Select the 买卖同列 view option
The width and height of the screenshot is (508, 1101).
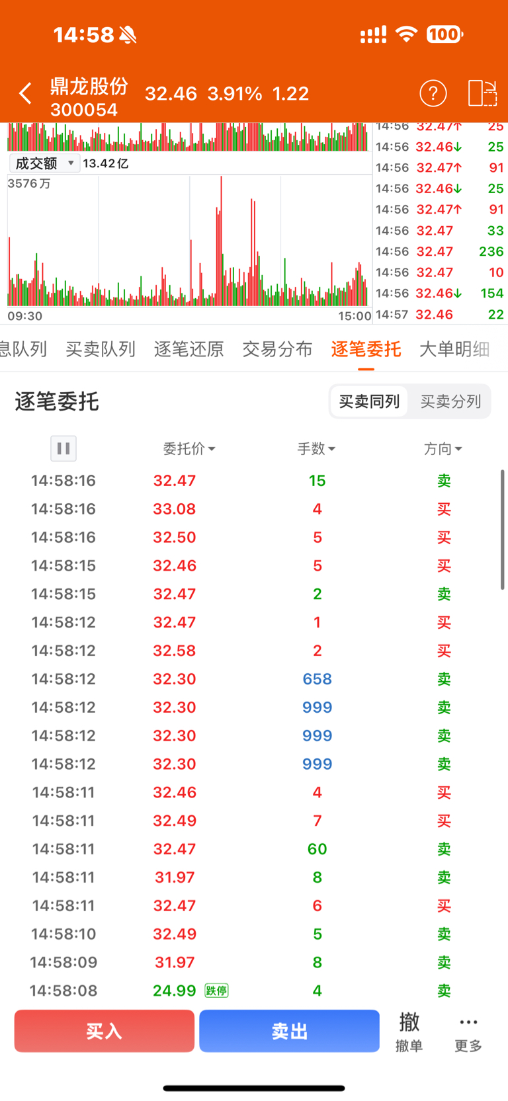369,401
